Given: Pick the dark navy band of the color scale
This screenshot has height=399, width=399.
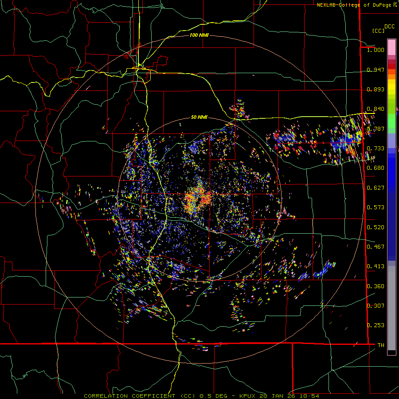Looking at the screenshot, I should point(391,227).
